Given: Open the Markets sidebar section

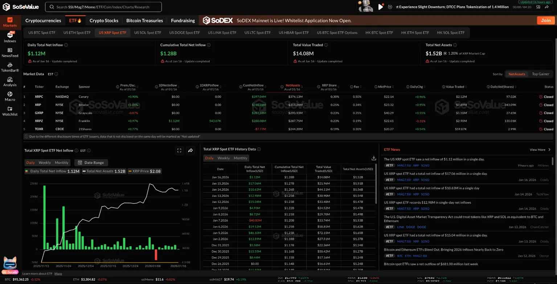Looking at the screenshot, I should pyautogui.click(x=10, y=22).
